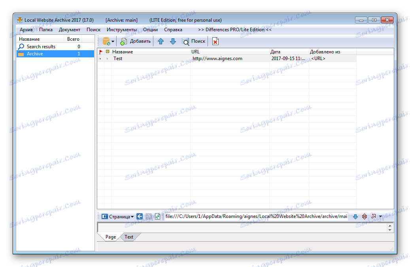Open the Документ menu
Viewport: 410px width, 267px height.
[70, 30]
